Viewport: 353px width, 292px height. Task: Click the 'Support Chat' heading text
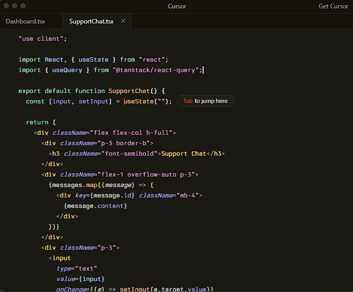point(183,154)
